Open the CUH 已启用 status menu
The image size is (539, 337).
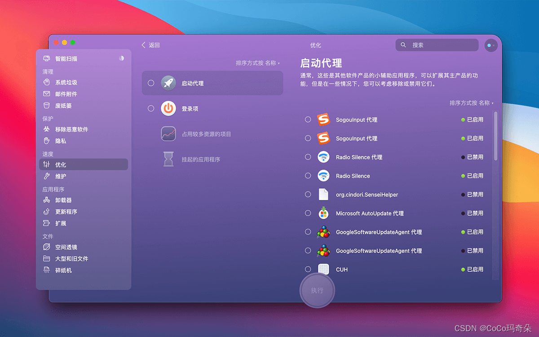(472, 270)
